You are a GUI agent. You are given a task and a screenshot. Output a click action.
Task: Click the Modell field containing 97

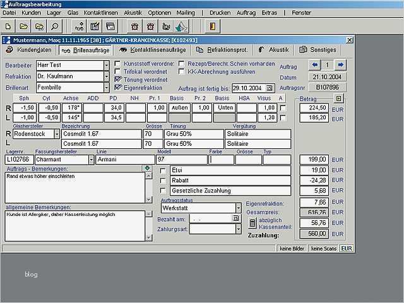tap(182, 160)
